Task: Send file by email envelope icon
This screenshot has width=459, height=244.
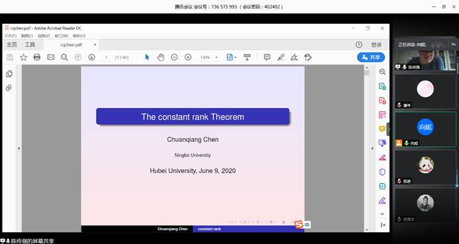Action: (x=50, y=57)
